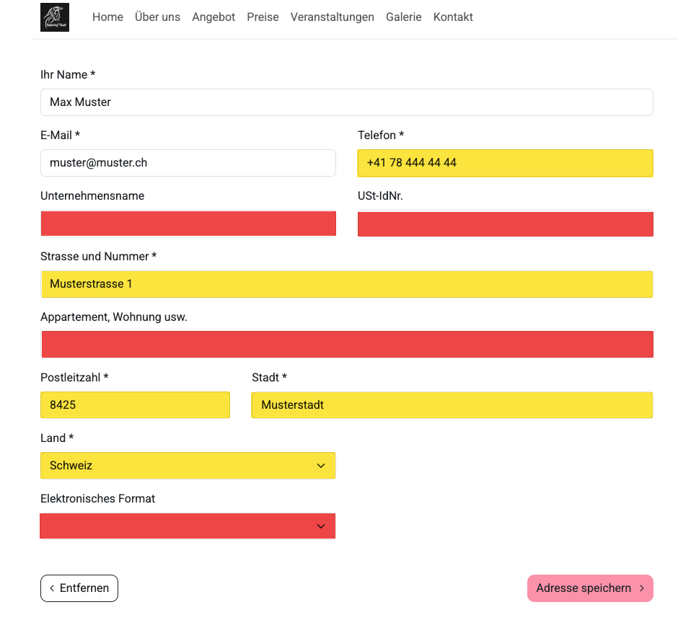678x628 pixels.
Task: Click the USt-IdNr. input field
Action: coord(505,224)
